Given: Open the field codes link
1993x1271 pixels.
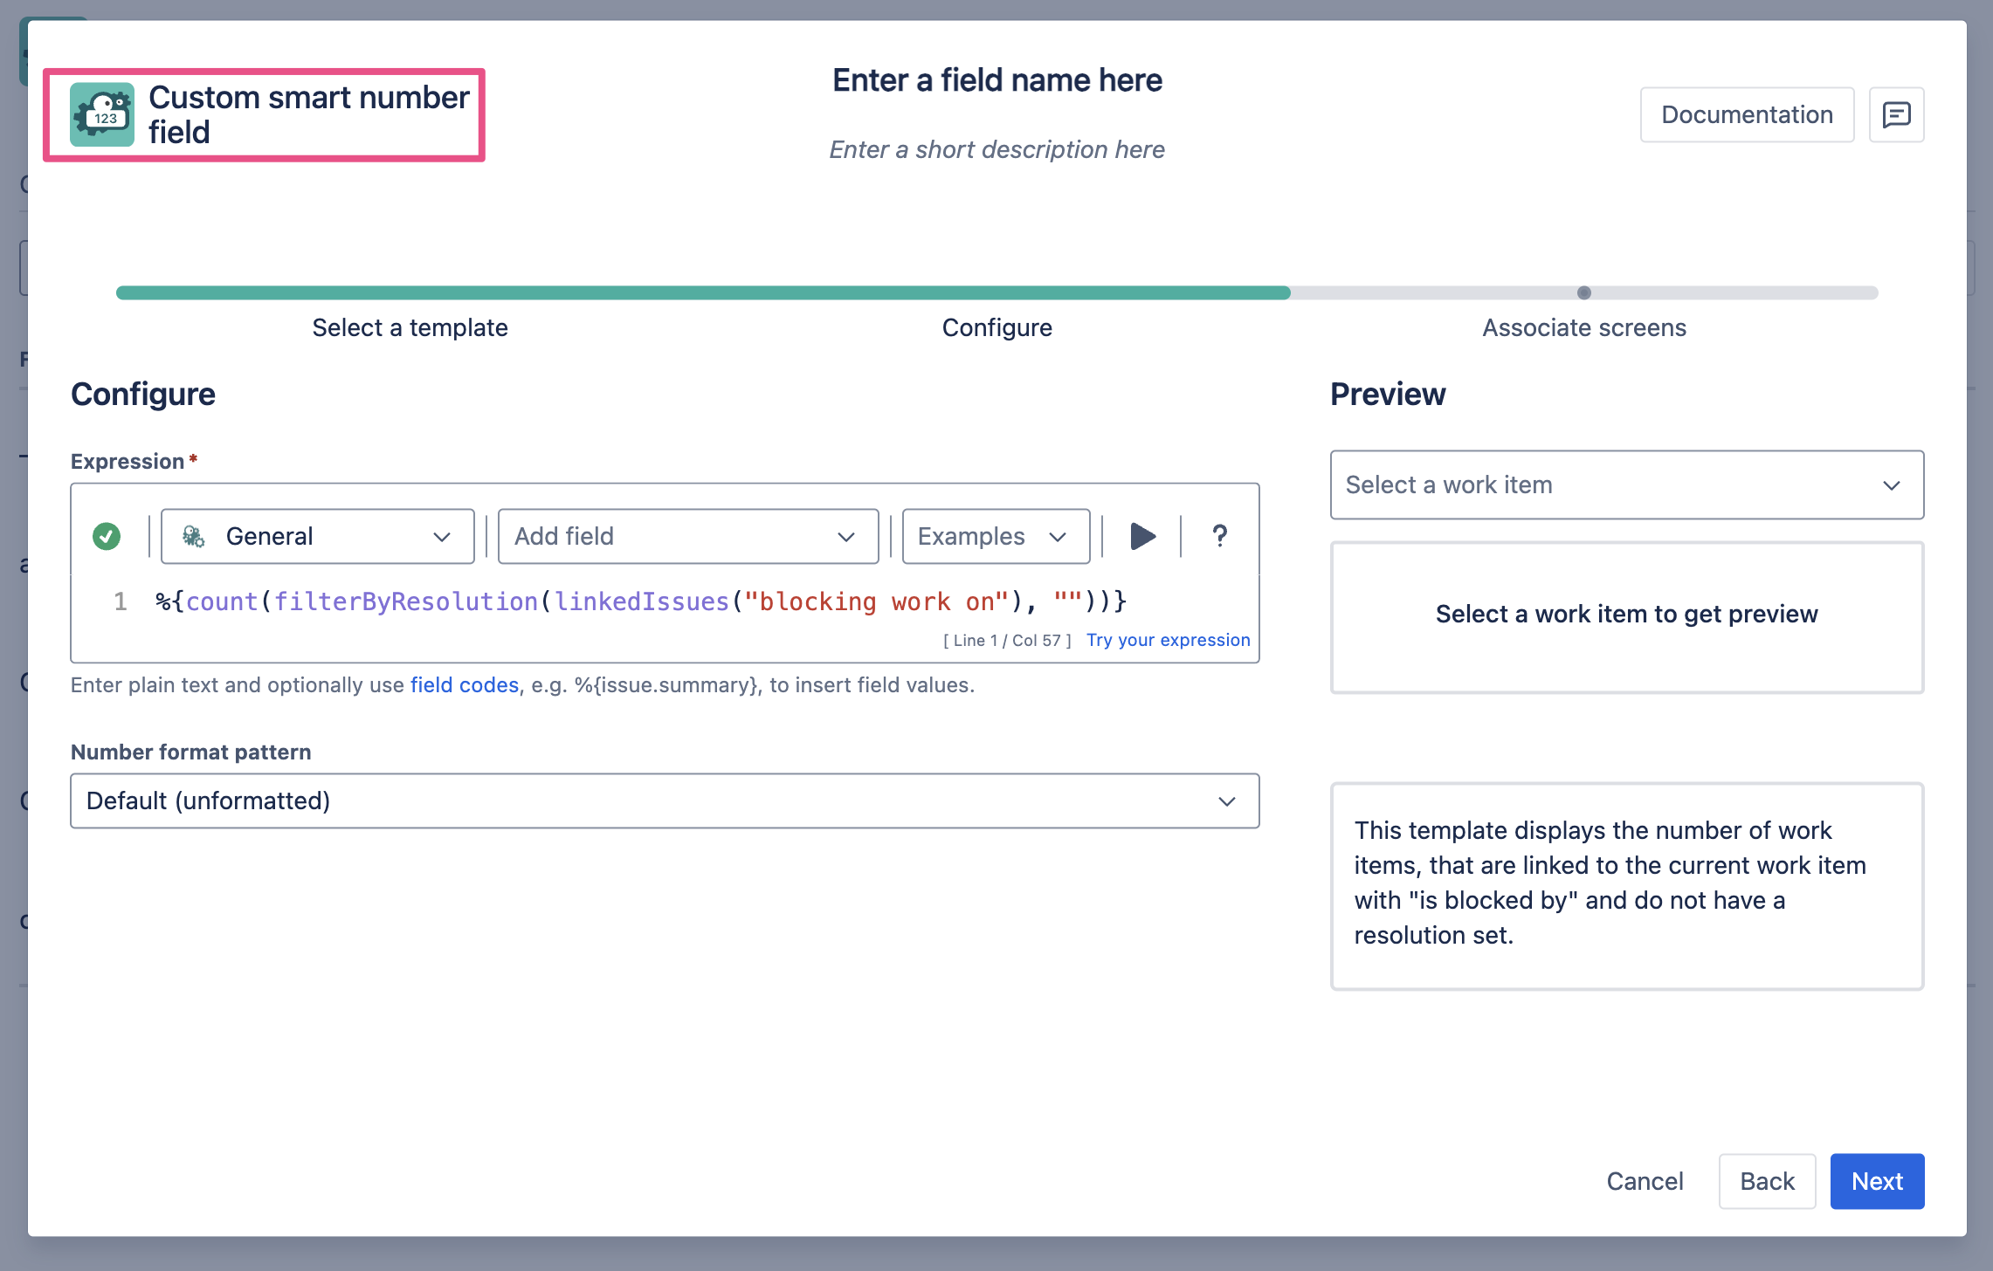Looking at the screenshot, I should pyautogui.click(x=465, y=685).
